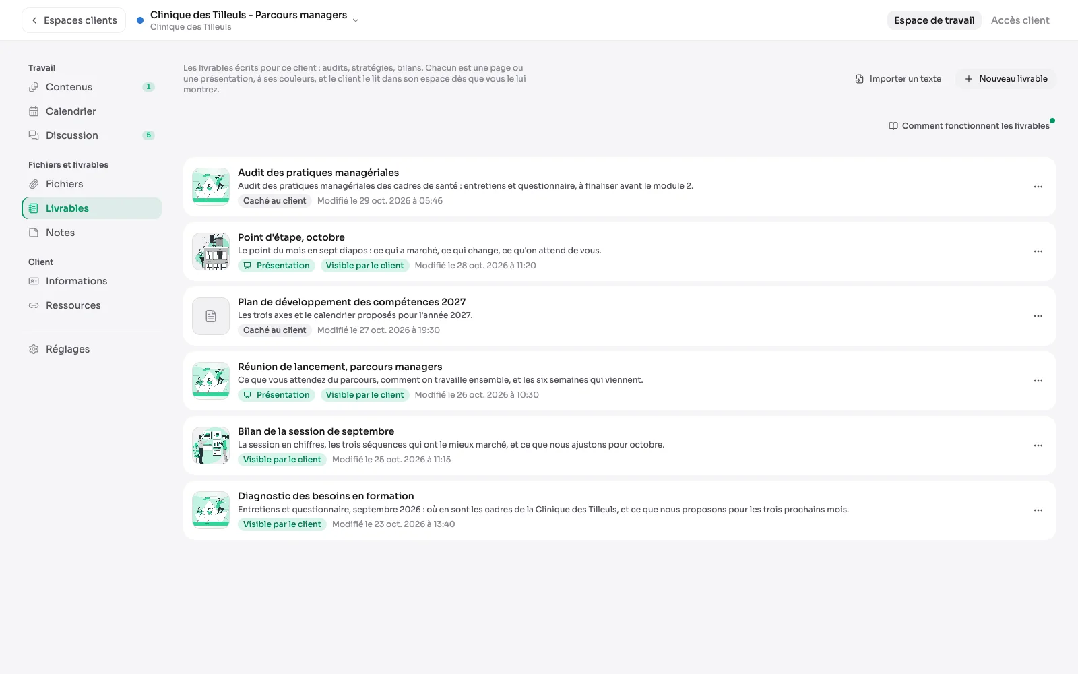
Task: Click document icon of Plan de développement 2027
Action: click(211, 316)
